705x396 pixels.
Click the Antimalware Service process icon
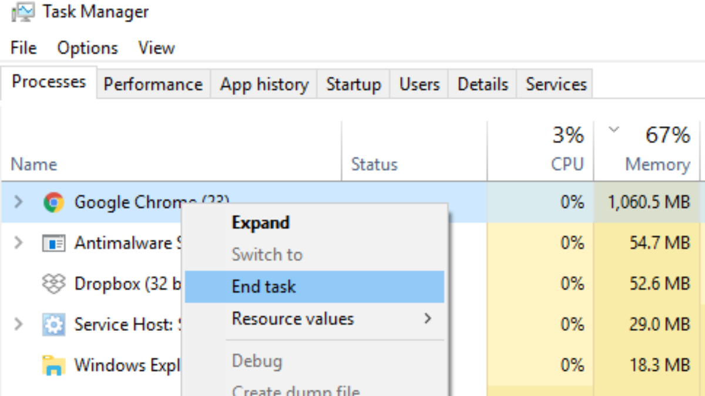(54, 243)
